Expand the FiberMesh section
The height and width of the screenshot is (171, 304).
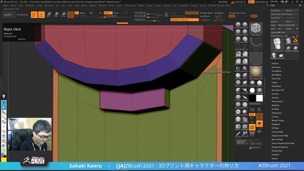tap(276, 86)
